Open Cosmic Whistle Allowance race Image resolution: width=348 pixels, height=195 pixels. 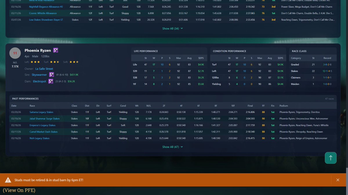(42, 13)
